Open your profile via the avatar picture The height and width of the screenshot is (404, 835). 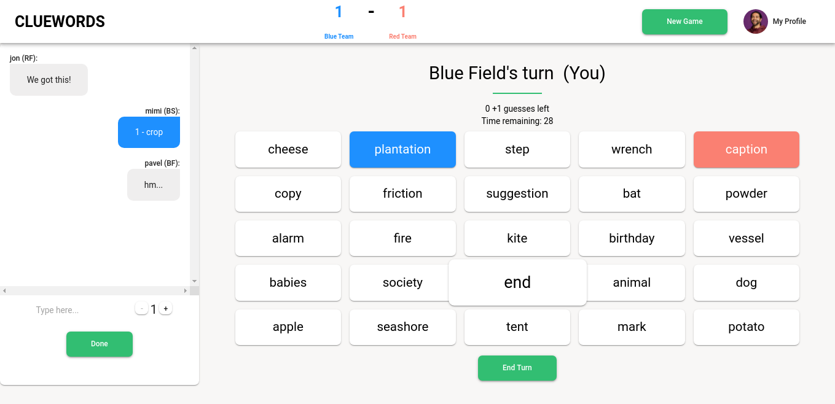point(755,21)
